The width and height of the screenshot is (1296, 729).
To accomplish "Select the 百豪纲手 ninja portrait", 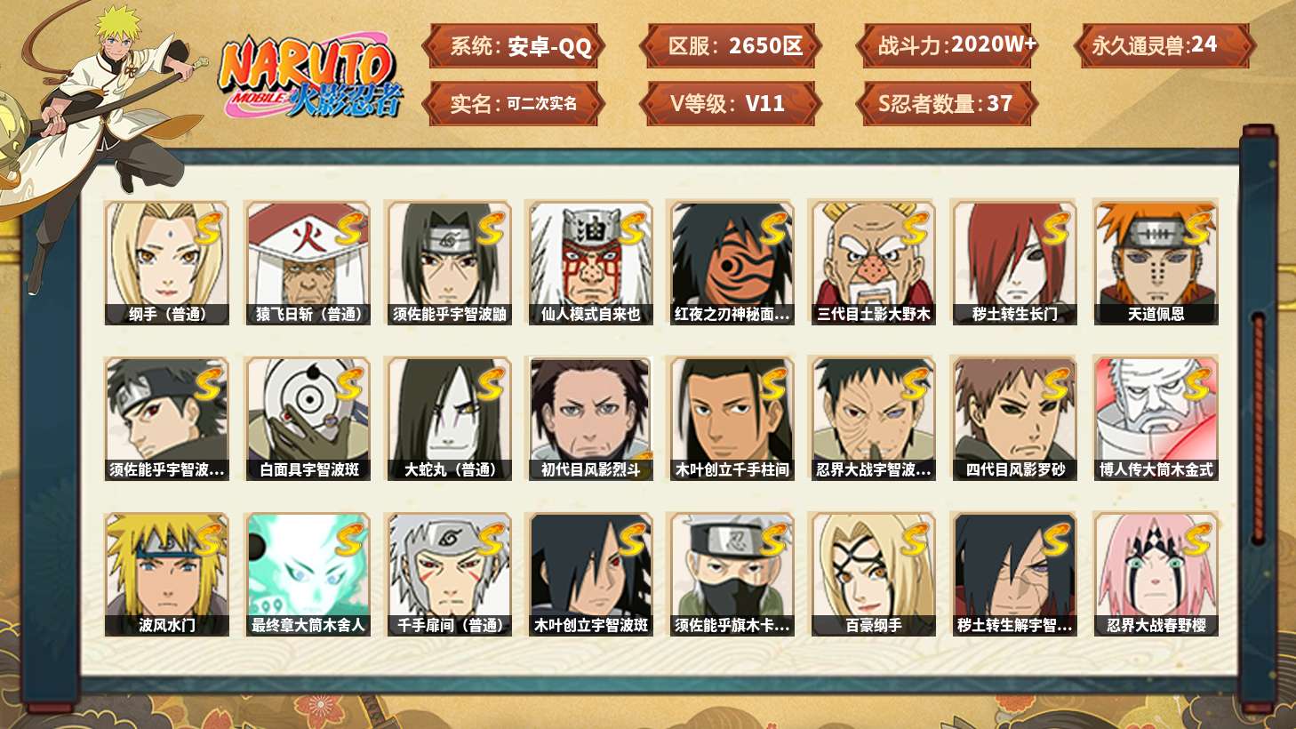I will pos(873,574).
